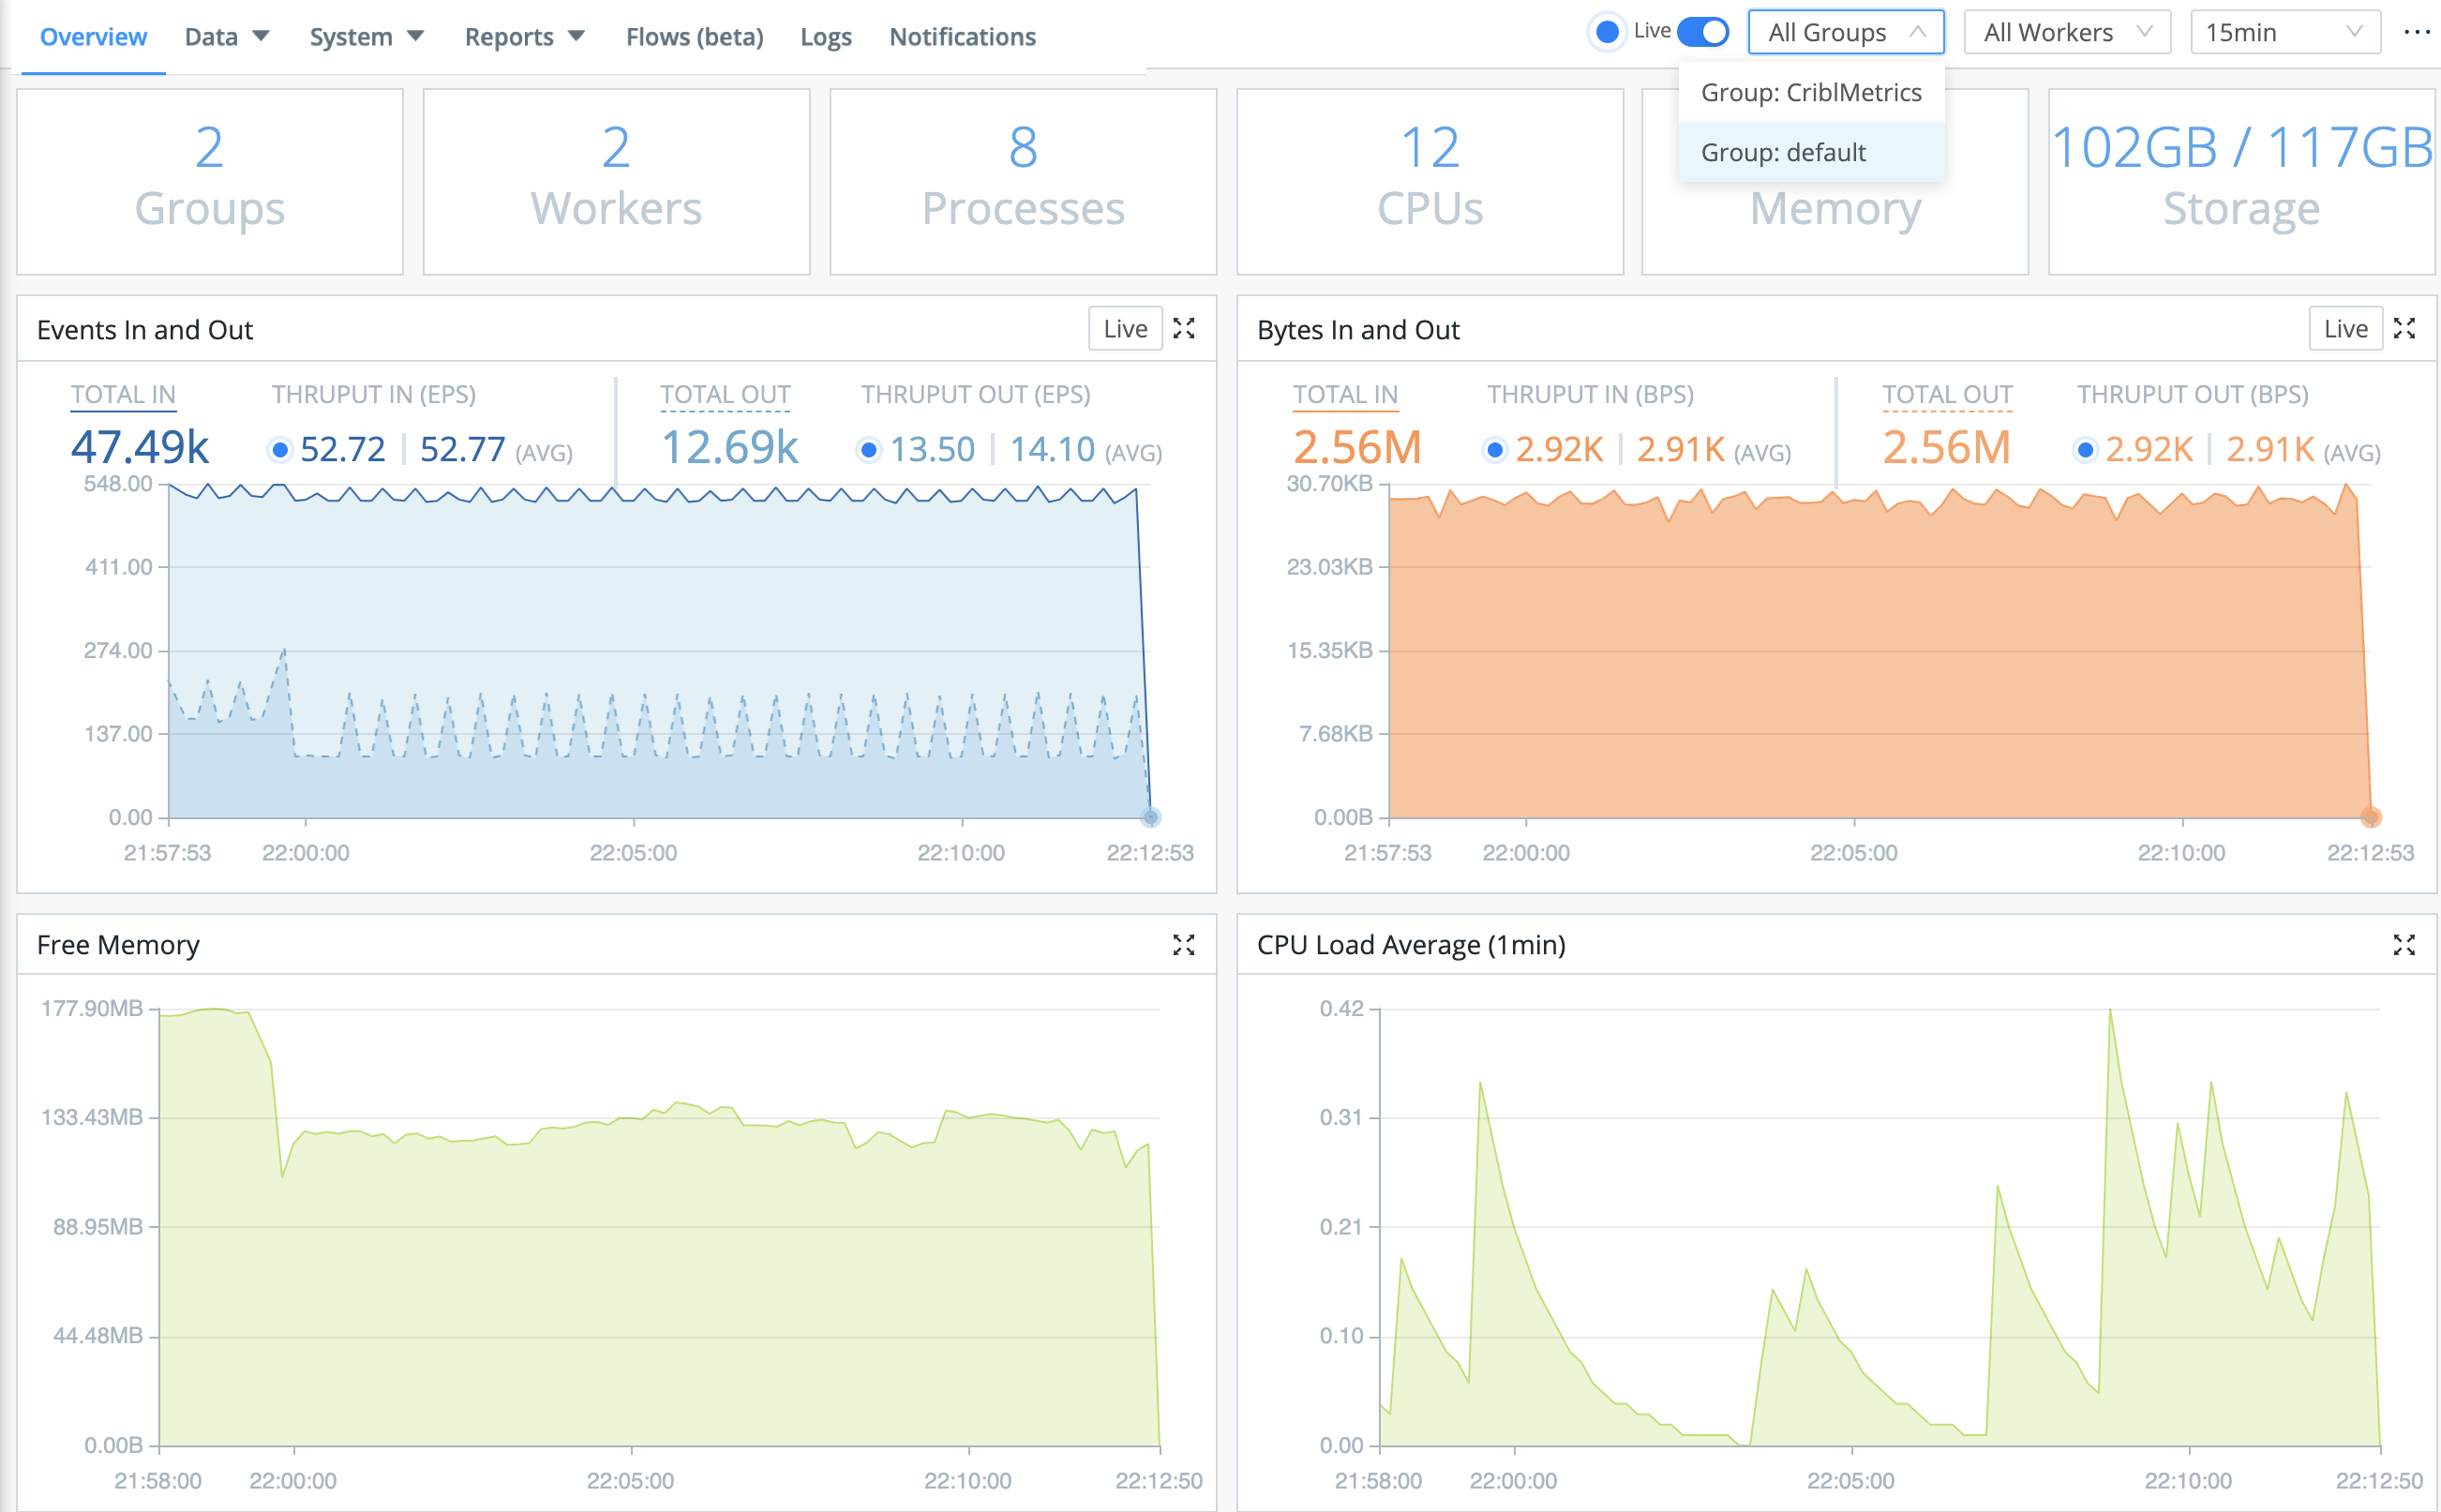2441x1512 pixels.
Task: Toggle Live mode on the Events In and Out chart
Action: coord(1124,328)
